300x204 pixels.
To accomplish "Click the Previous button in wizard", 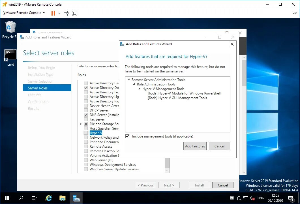I will (x=145, y=185).
